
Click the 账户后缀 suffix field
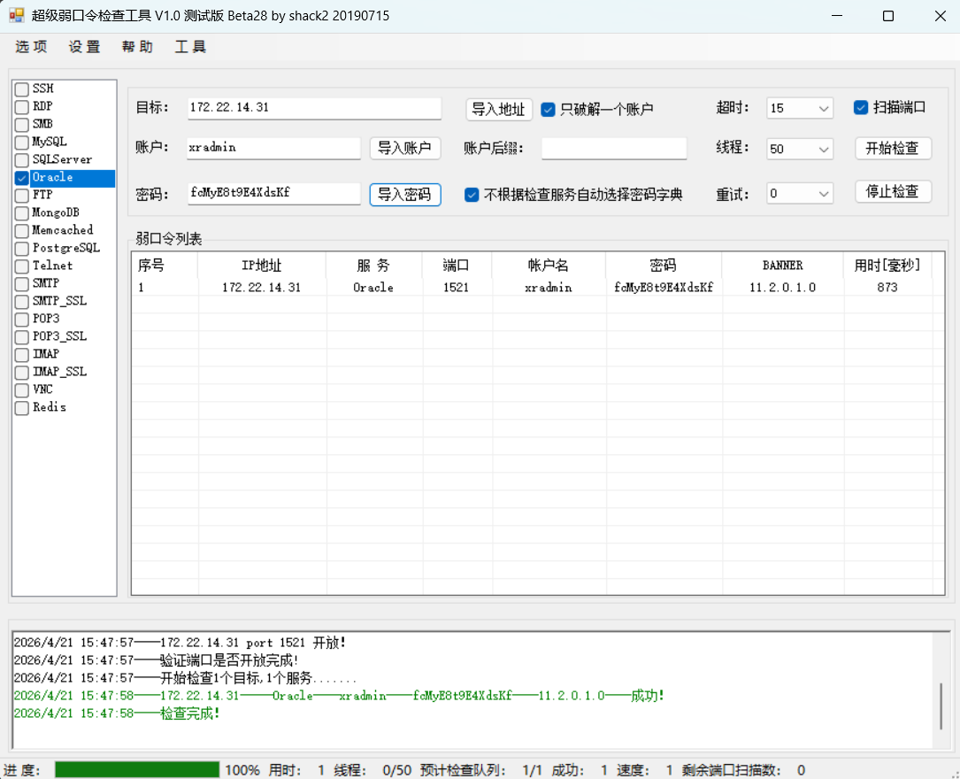click(614, 148)
